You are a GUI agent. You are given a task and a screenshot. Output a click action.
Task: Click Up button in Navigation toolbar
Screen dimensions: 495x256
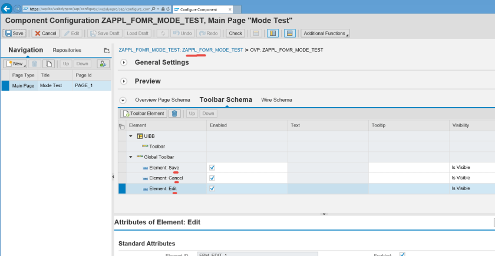(65, 64)
